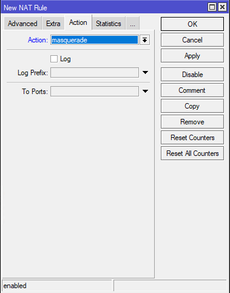This screenshot has width=230, height=293.
Task: Open the Action dropdown list arrow
Action: point(144,40)
